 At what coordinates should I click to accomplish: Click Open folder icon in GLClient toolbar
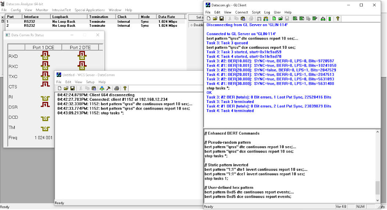215,19
